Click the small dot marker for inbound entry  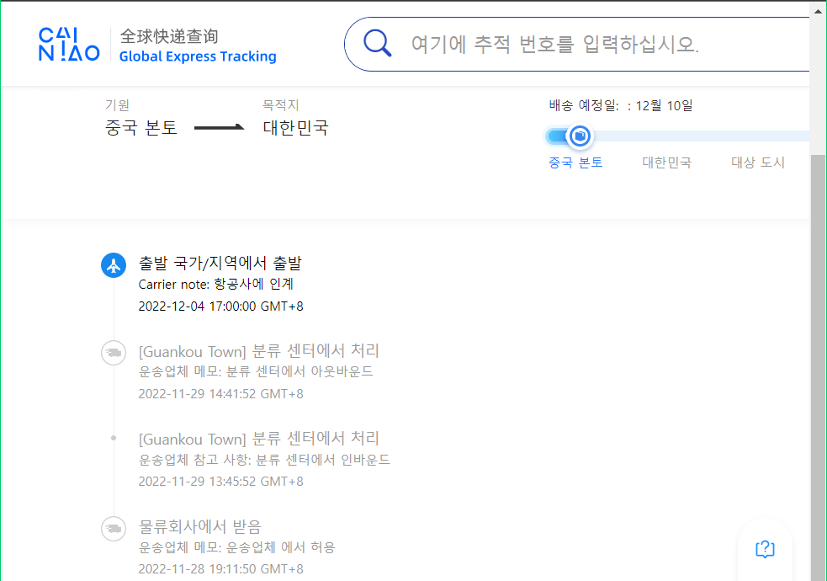pyautogui.click(x=114, y=438)
